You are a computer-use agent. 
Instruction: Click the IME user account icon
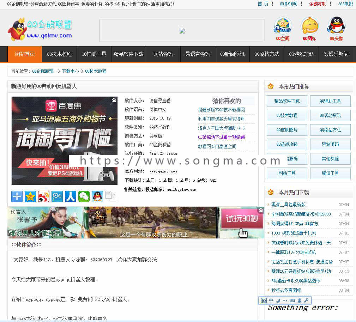pos(300,301)
